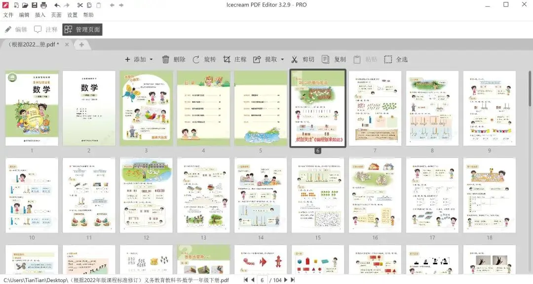Click the new document icon in top toolbar
The height and width of the screenshot is (284, 533).
16,5
